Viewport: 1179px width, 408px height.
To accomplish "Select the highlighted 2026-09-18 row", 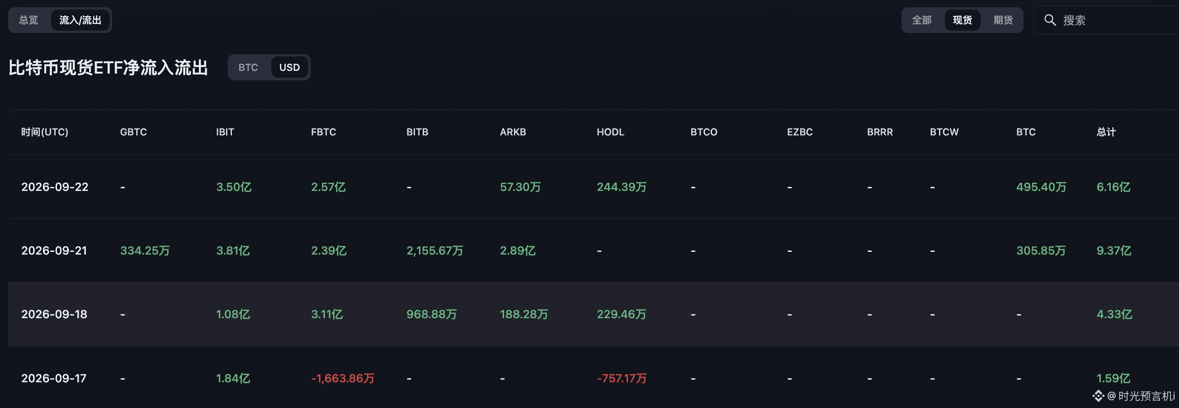I will click(593, 314).
